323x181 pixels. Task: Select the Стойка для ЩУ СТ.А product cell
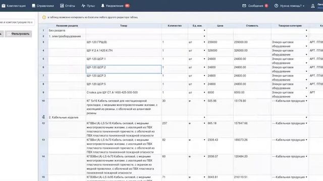click(x=124, y=95)
